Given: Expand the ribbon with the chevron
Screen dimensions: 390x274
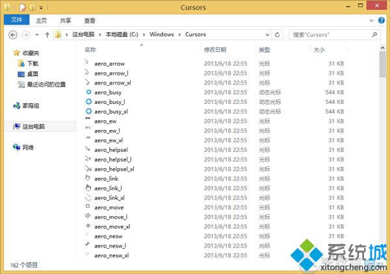Looking at the screenshot, I should click(x=371, y=20).
